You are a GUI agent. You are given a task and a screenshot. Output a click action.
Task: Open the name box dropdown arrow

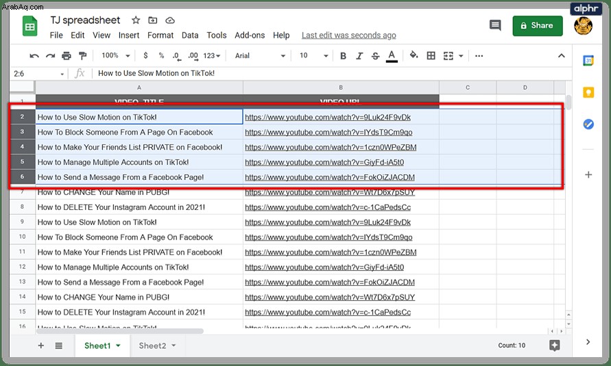[62, 74]
